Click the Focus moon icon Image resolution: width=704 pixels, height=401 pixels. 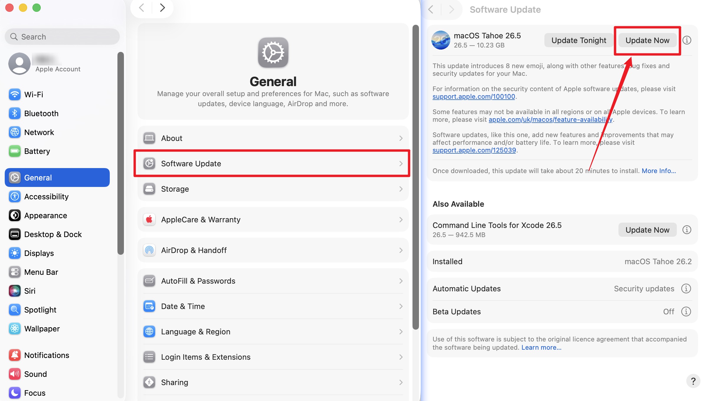coord(14,393)
